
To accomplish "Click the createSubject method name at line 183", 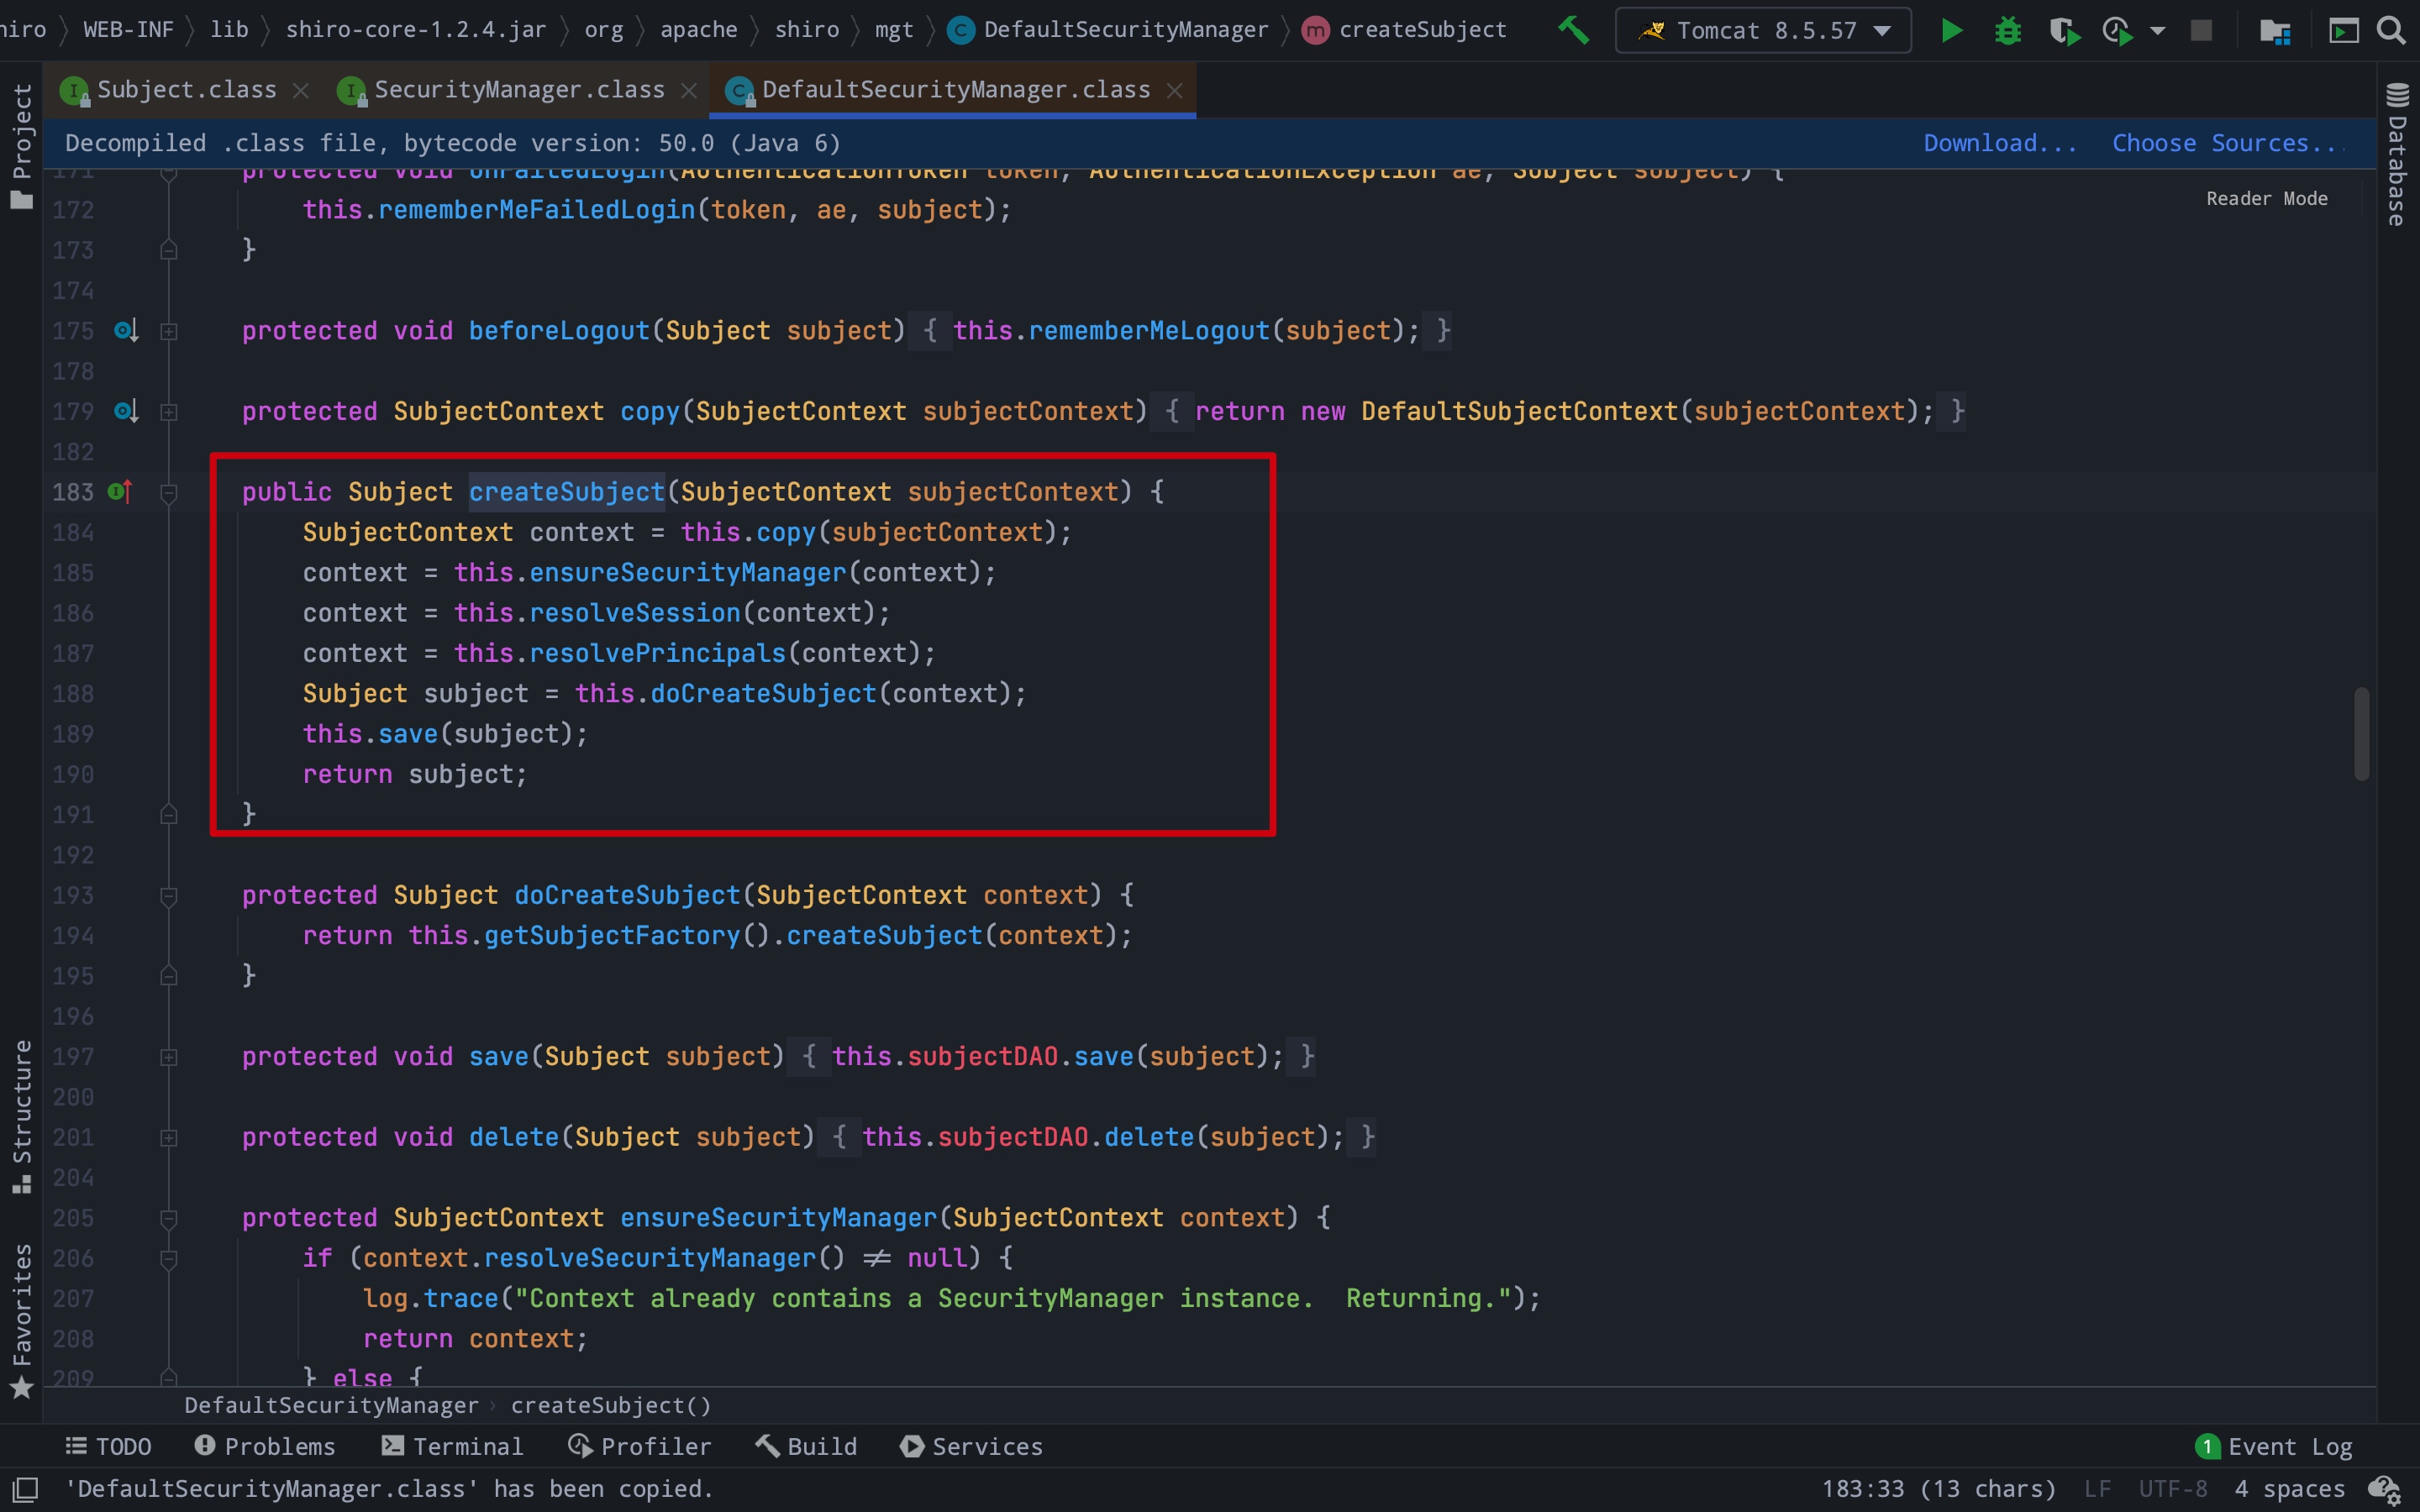I will click(566, 491).
